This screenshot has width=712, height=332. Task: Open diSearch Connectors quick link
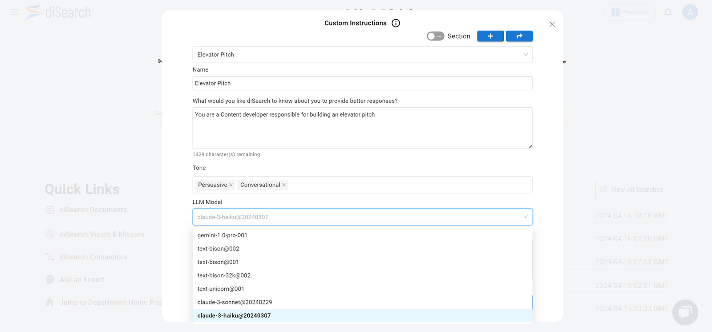93,257
